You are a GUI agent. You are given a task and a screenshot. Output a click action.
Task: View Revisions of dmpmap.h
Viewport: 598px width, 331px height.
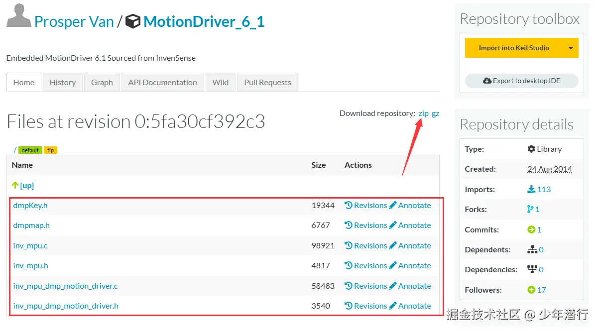366,225
